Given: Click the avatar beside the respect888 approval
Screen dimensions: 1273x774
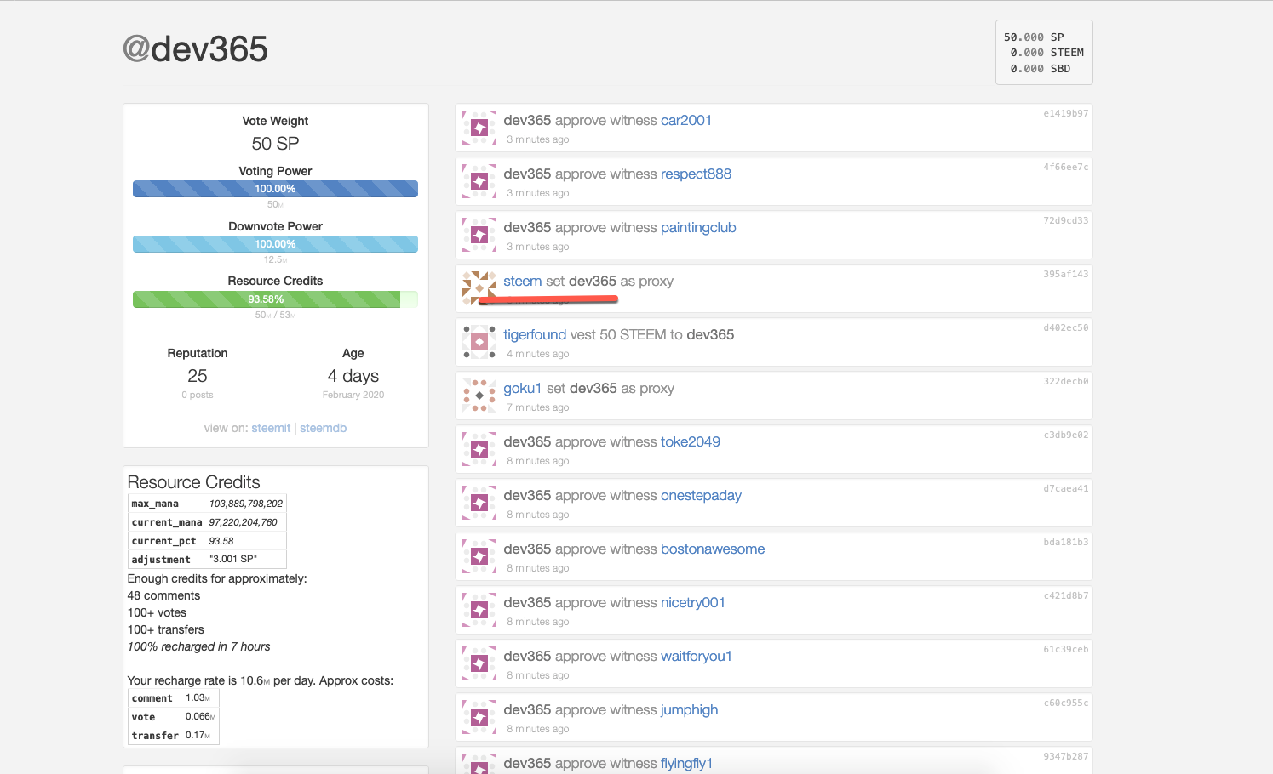Looking at the screenshot, I should click(x=479, y=181).
